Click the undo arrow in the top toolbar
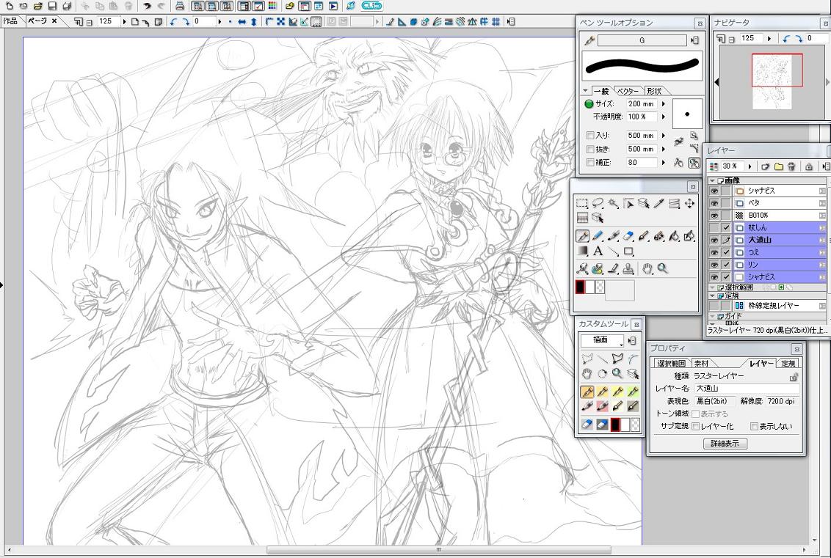Viewport: 831px width, 558px height. tap(147, 6)
